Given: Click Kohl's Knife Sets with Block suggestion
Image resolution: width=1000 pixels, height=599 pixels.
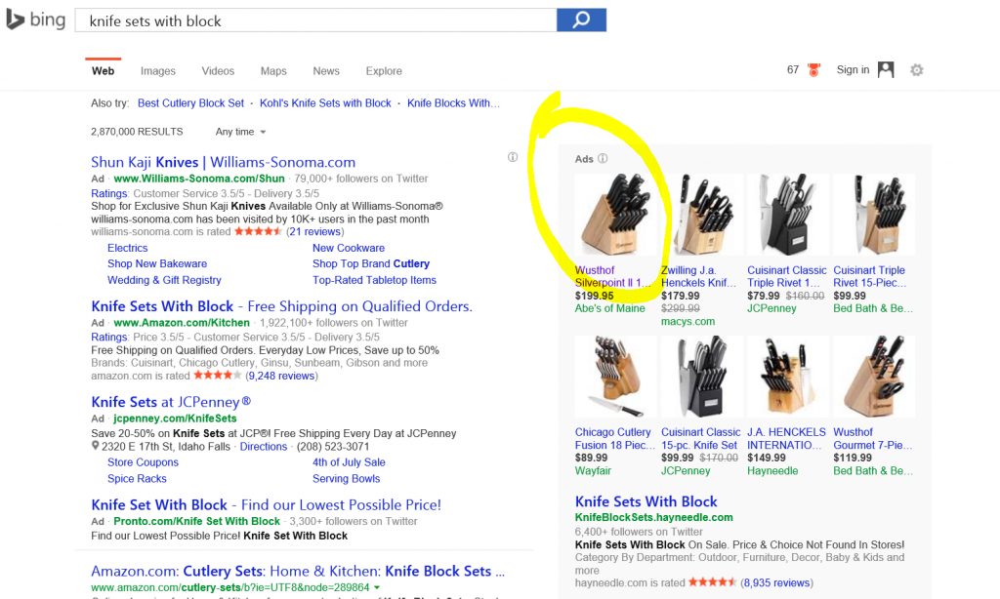Looking at the screenshot, I should [x=325, y=103].
